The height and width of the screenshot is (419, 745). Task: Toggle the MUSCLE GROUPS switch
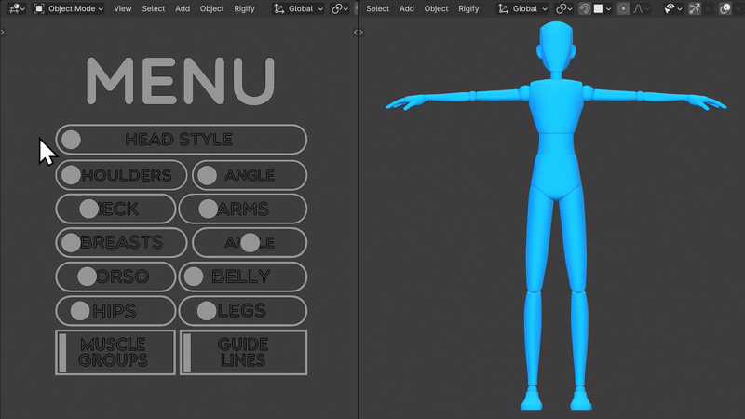click(115, 353)
